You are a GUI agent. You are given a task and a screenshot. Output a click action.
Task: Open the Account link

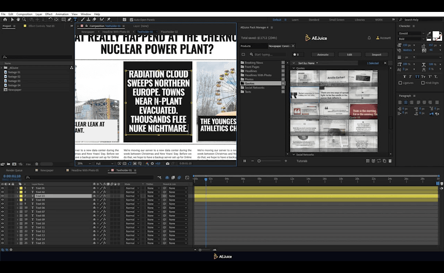click(383, 38)
